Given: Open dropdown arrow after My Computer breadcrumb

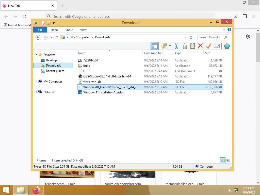Looking at the screenshot, I should click(x=92, y=37).
